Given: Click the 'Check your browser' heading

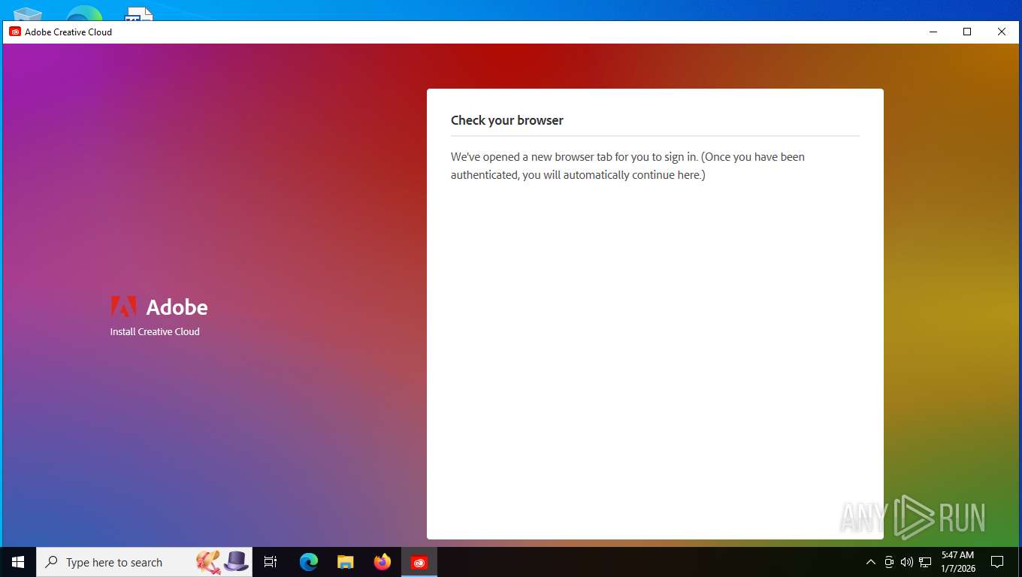Looking at the screenshot, I should tap(507, 120).
